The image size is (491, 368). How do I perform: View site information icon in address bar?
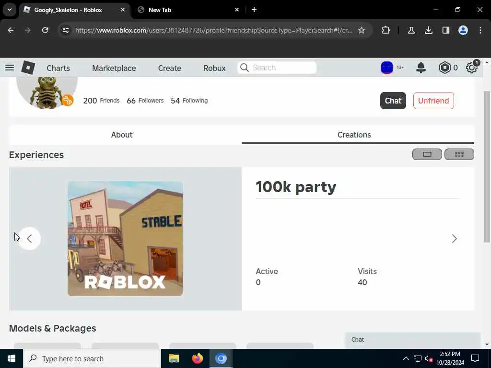(65, 30)
